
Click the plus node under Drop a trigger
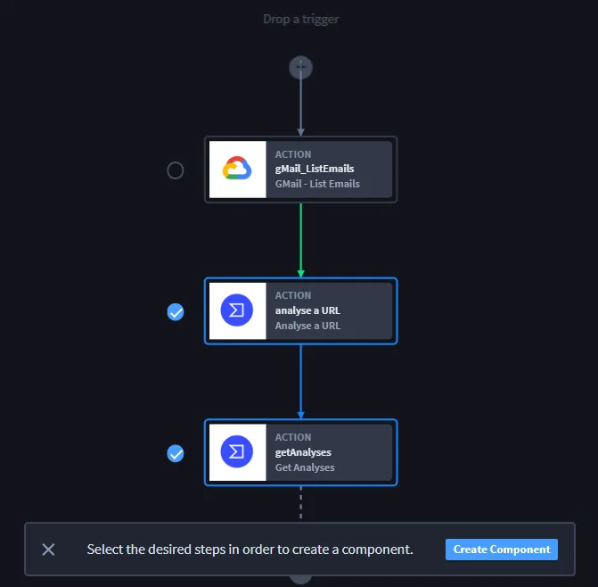[300, 68]
